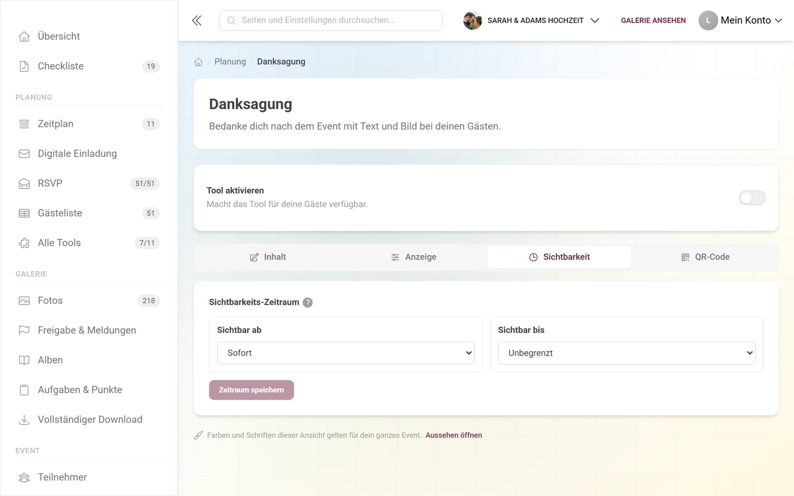
Task: Switch to the Anzeige tab
Action: click(x=414, y=257)
